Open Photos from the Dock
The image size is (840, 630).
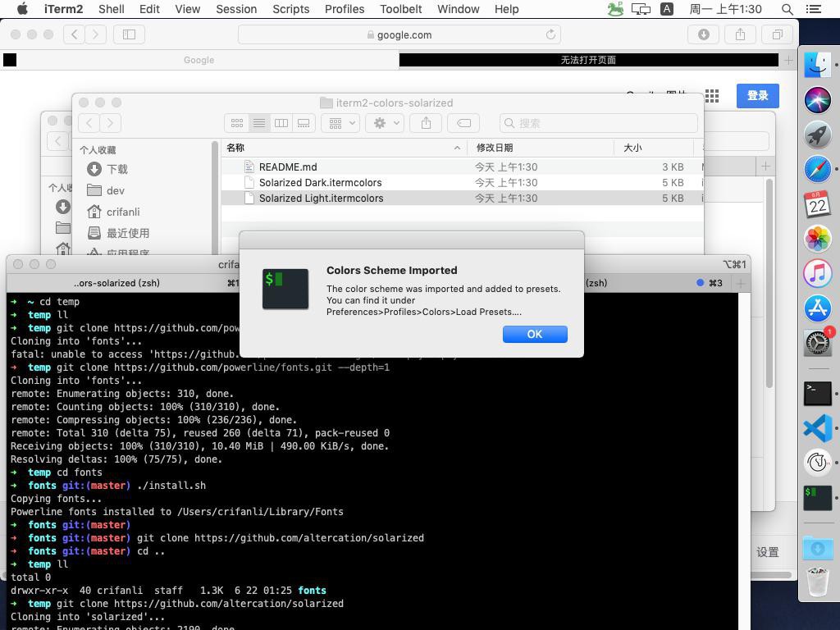[818, 239]
